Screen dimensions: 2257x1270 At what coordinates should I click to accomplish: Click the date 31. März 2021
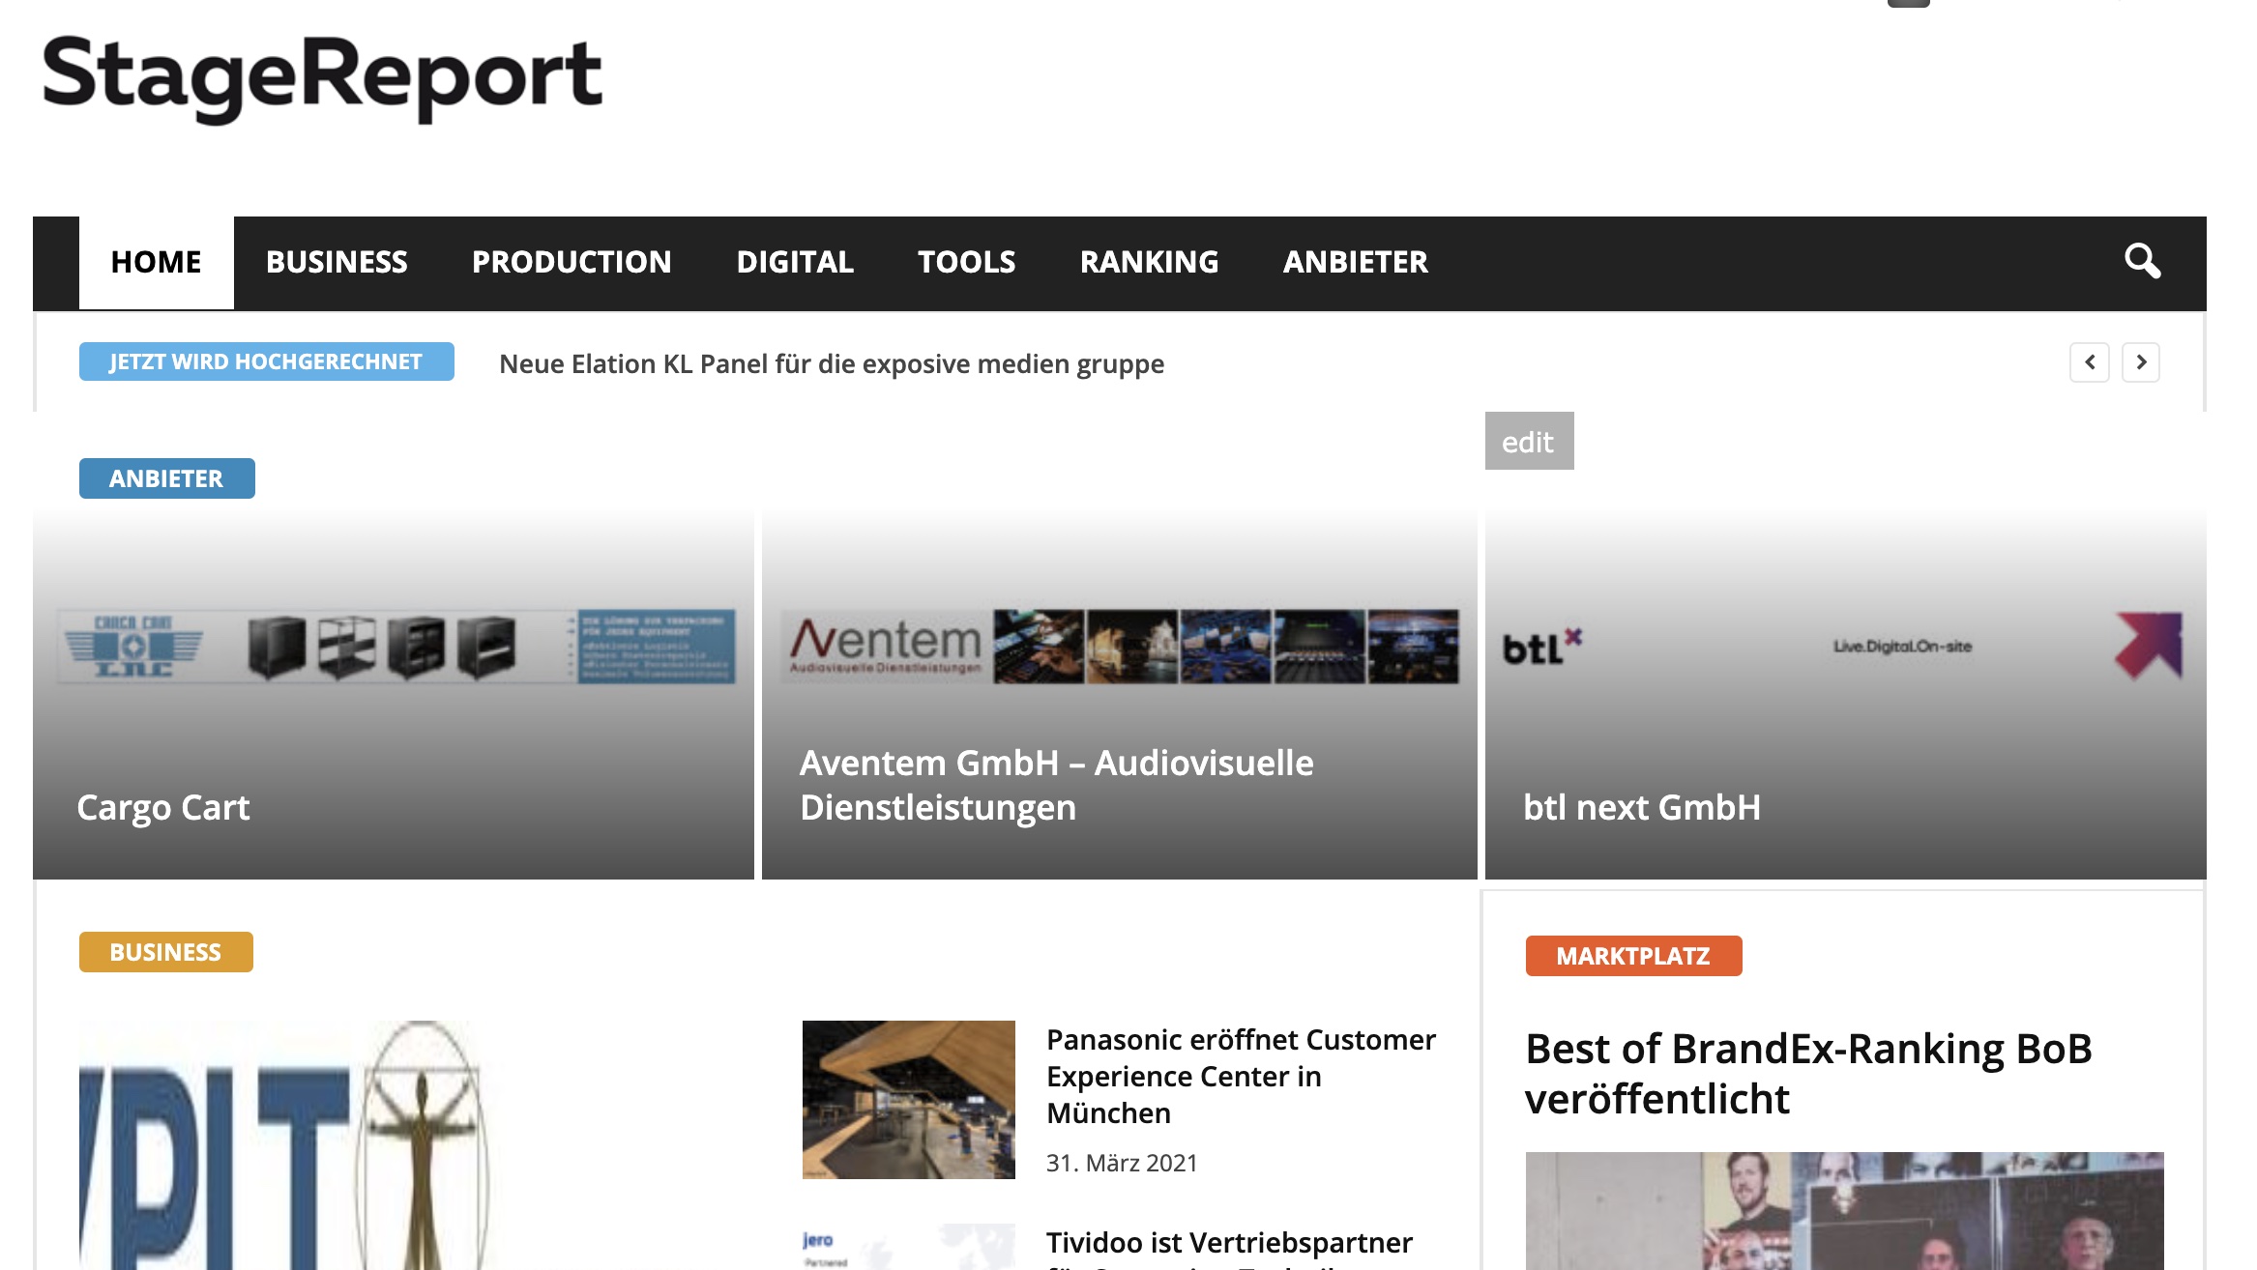(1122, 1163)
